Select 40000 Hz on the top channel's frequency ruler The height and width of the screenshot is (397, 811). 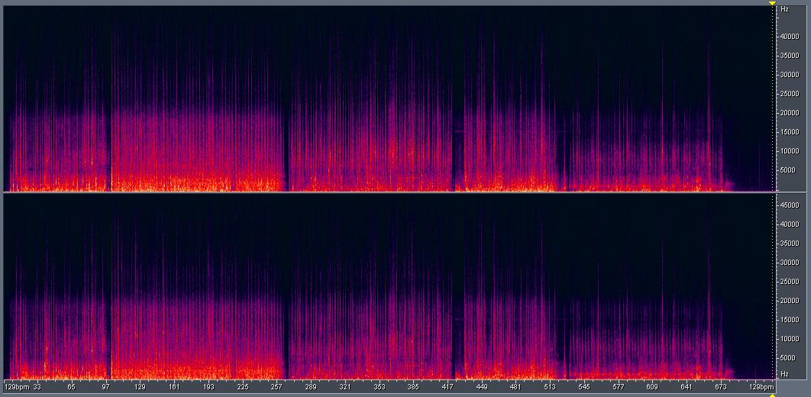pyautogui.click(x=789, y=37)
